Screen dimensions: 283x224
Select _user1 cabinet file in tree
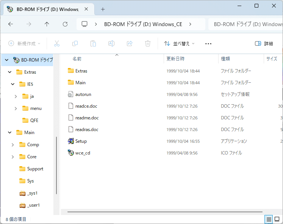(x=30, y=205)
